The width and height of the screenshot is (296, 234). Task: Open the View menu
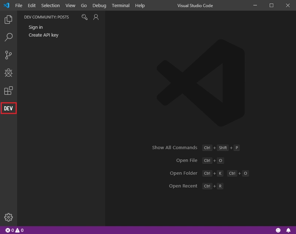tap(70, 6)
